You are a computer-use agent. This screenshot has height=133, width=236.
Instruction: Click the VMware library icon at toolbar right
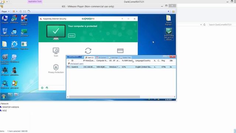pyautogui.click(x=173, y=11)
